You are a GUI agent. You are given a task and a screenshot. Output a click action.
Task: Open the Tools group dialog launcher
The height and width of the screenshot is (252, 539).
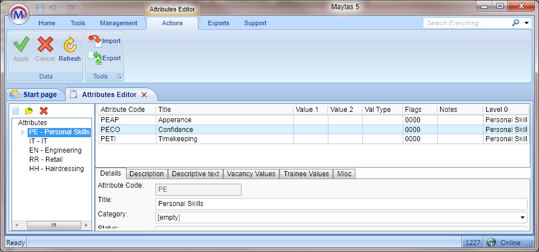pyautogui.click(x=120, y=76)
